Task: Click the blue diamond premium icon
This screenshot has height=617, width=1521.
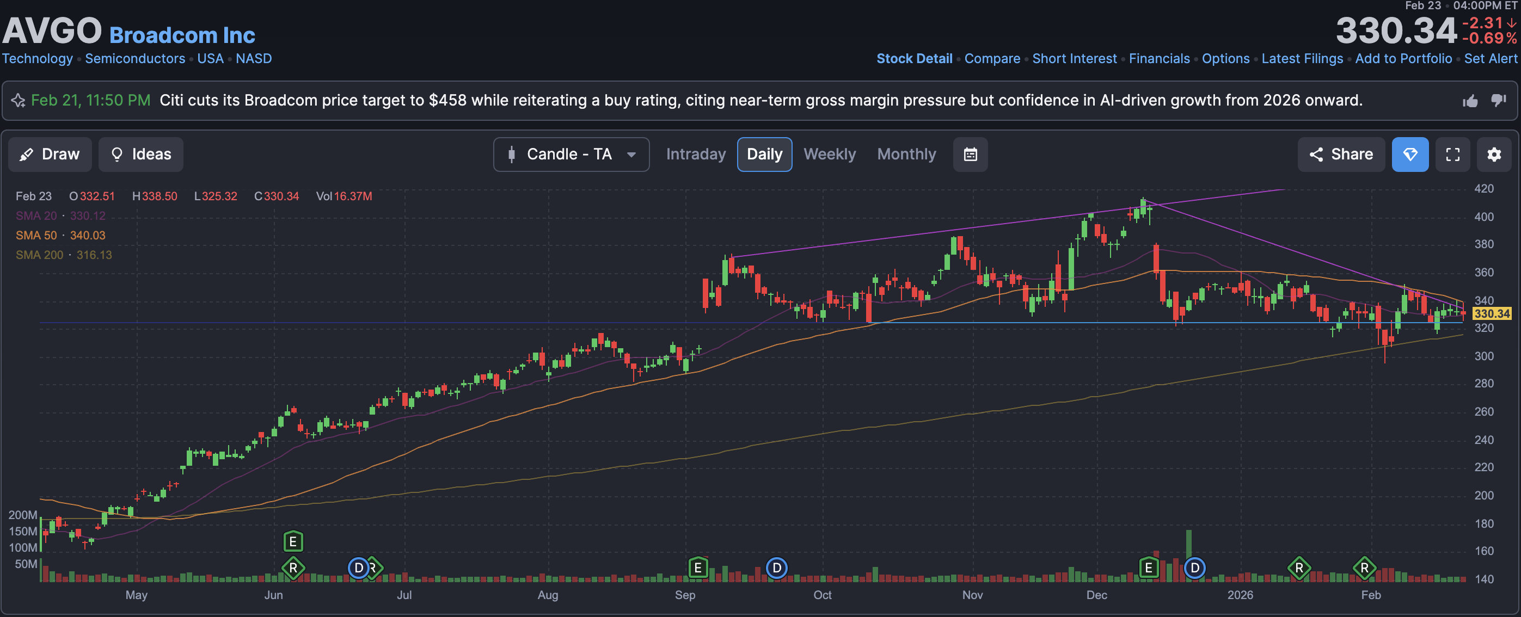Action: coord(1410,155)
